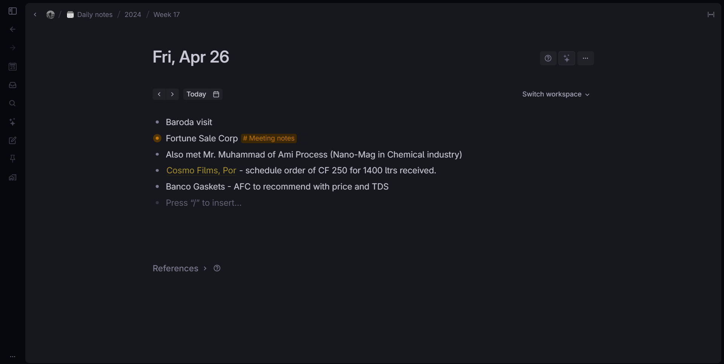724x364 pixels.
Task: Go forward with the sidebar right arrow
Action: pos(12,48)
